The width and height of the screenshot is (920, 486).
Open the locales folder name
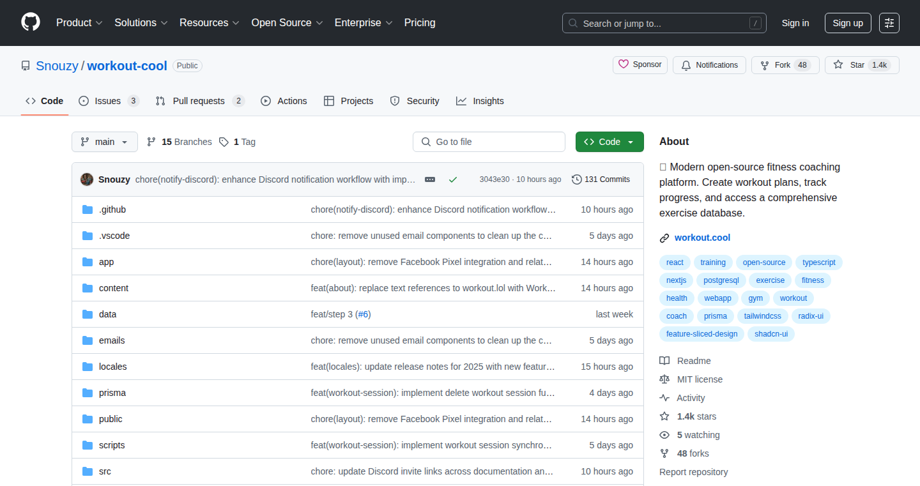(x=112, y=367)
